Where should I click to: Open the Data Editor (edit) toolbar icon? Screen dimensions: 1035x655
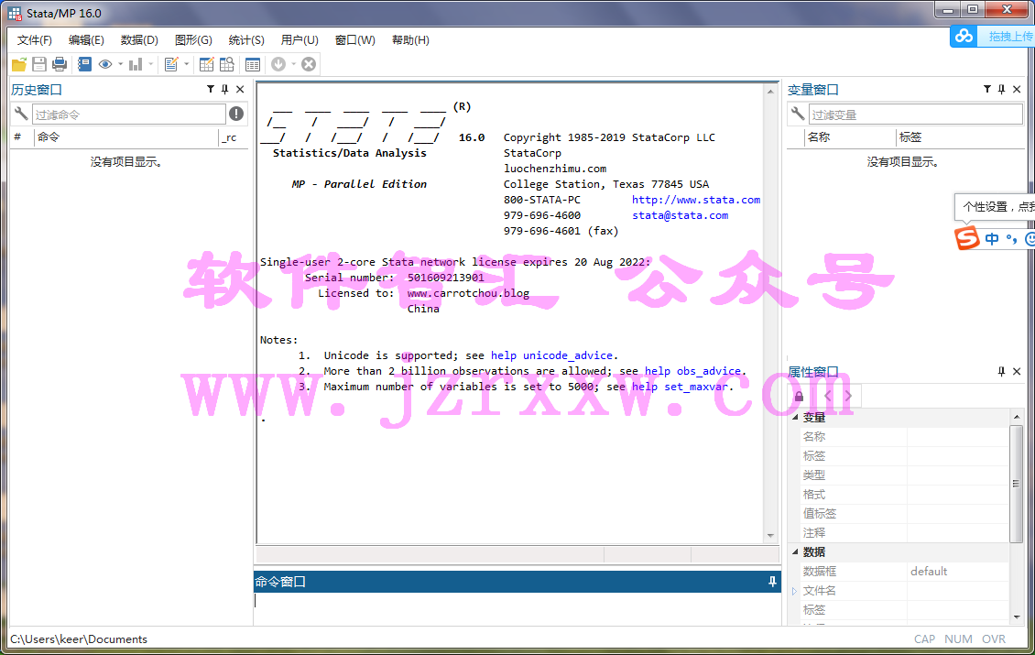point(207,64)
